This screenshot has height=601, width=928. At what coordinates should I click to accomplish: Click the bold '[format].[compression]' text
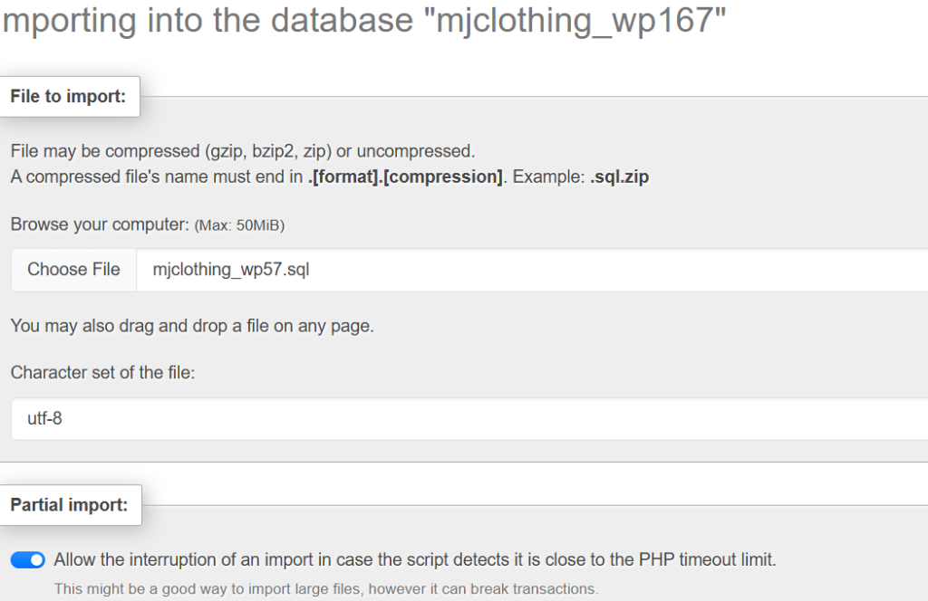click(405, 176)
